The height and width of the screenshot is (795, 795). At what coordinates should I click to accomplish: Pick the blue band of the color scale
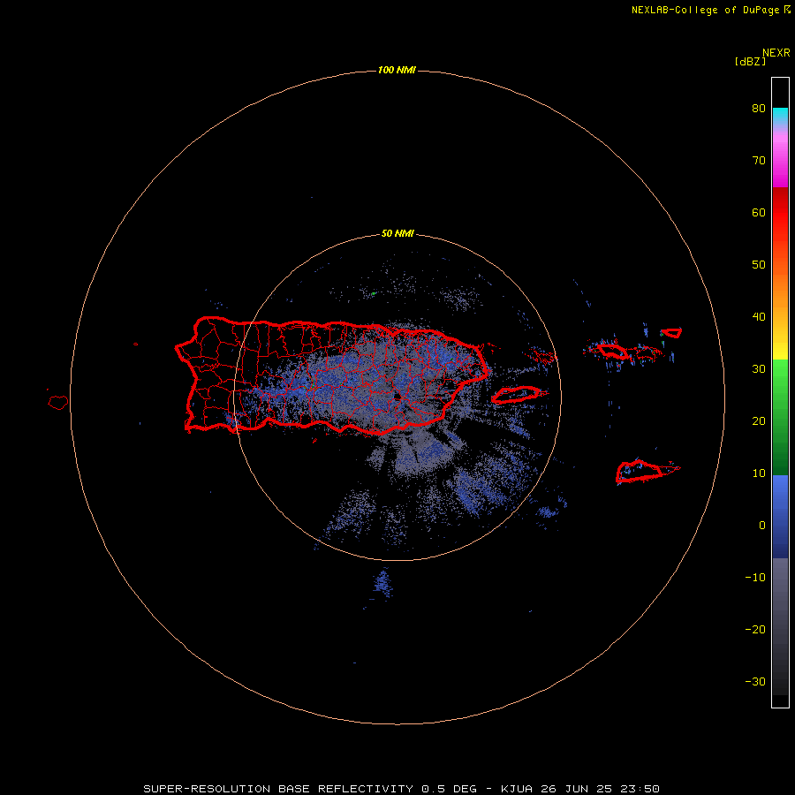point(780,517)
